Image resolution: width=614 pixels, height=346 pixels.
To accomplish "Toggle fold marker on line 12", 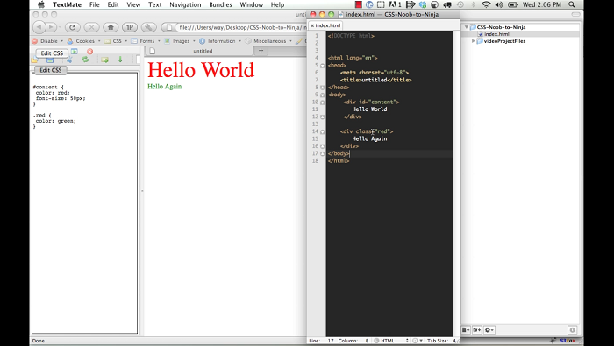I will [322, 117].
